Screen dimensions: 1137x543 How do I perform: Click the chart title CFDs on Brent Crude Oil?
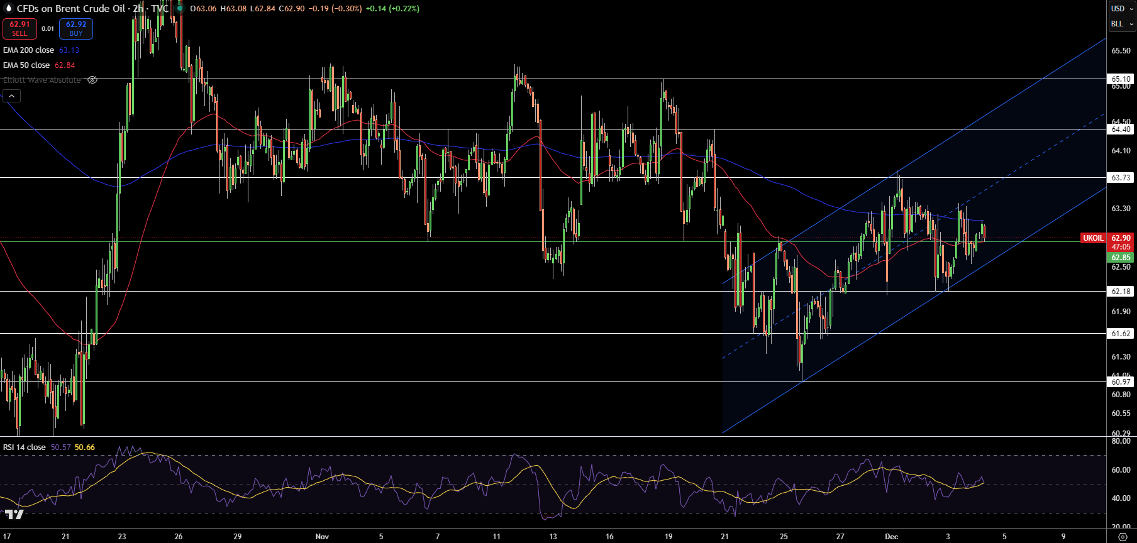click(71, 9)
